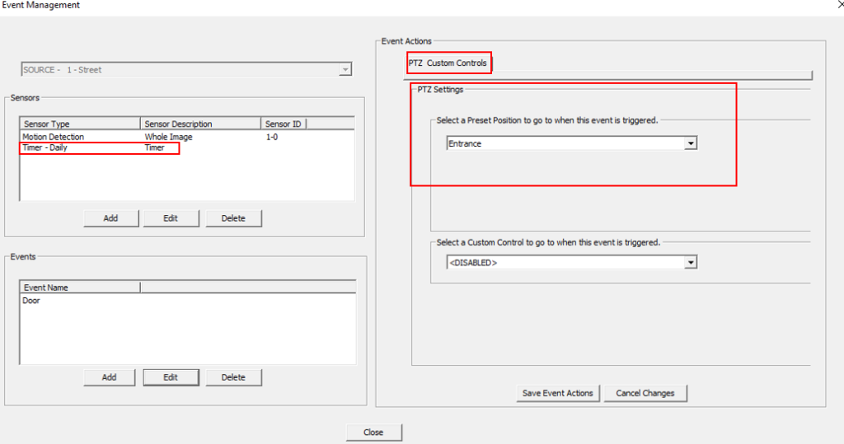Click Delete button under Sensors list
Screen dimensions: 844x444
(x=233, y=218)
